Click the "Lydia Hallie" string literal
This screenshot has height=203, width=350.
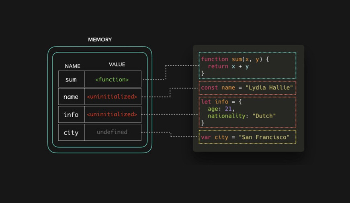pos(269,87)
